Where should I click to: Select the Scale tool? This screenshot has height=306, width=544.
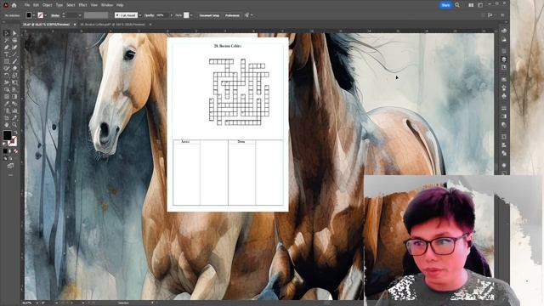14,76
